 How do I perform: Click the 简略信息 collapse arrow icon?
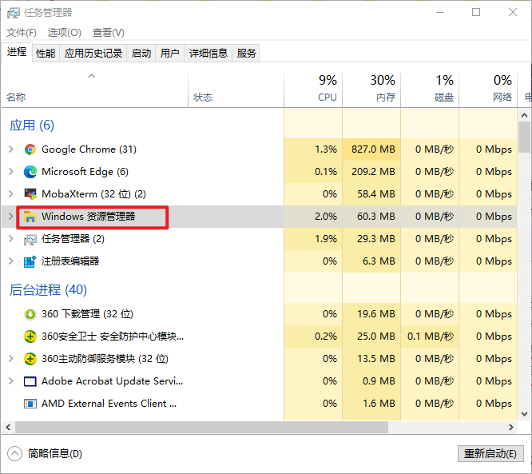click(14, 454)
